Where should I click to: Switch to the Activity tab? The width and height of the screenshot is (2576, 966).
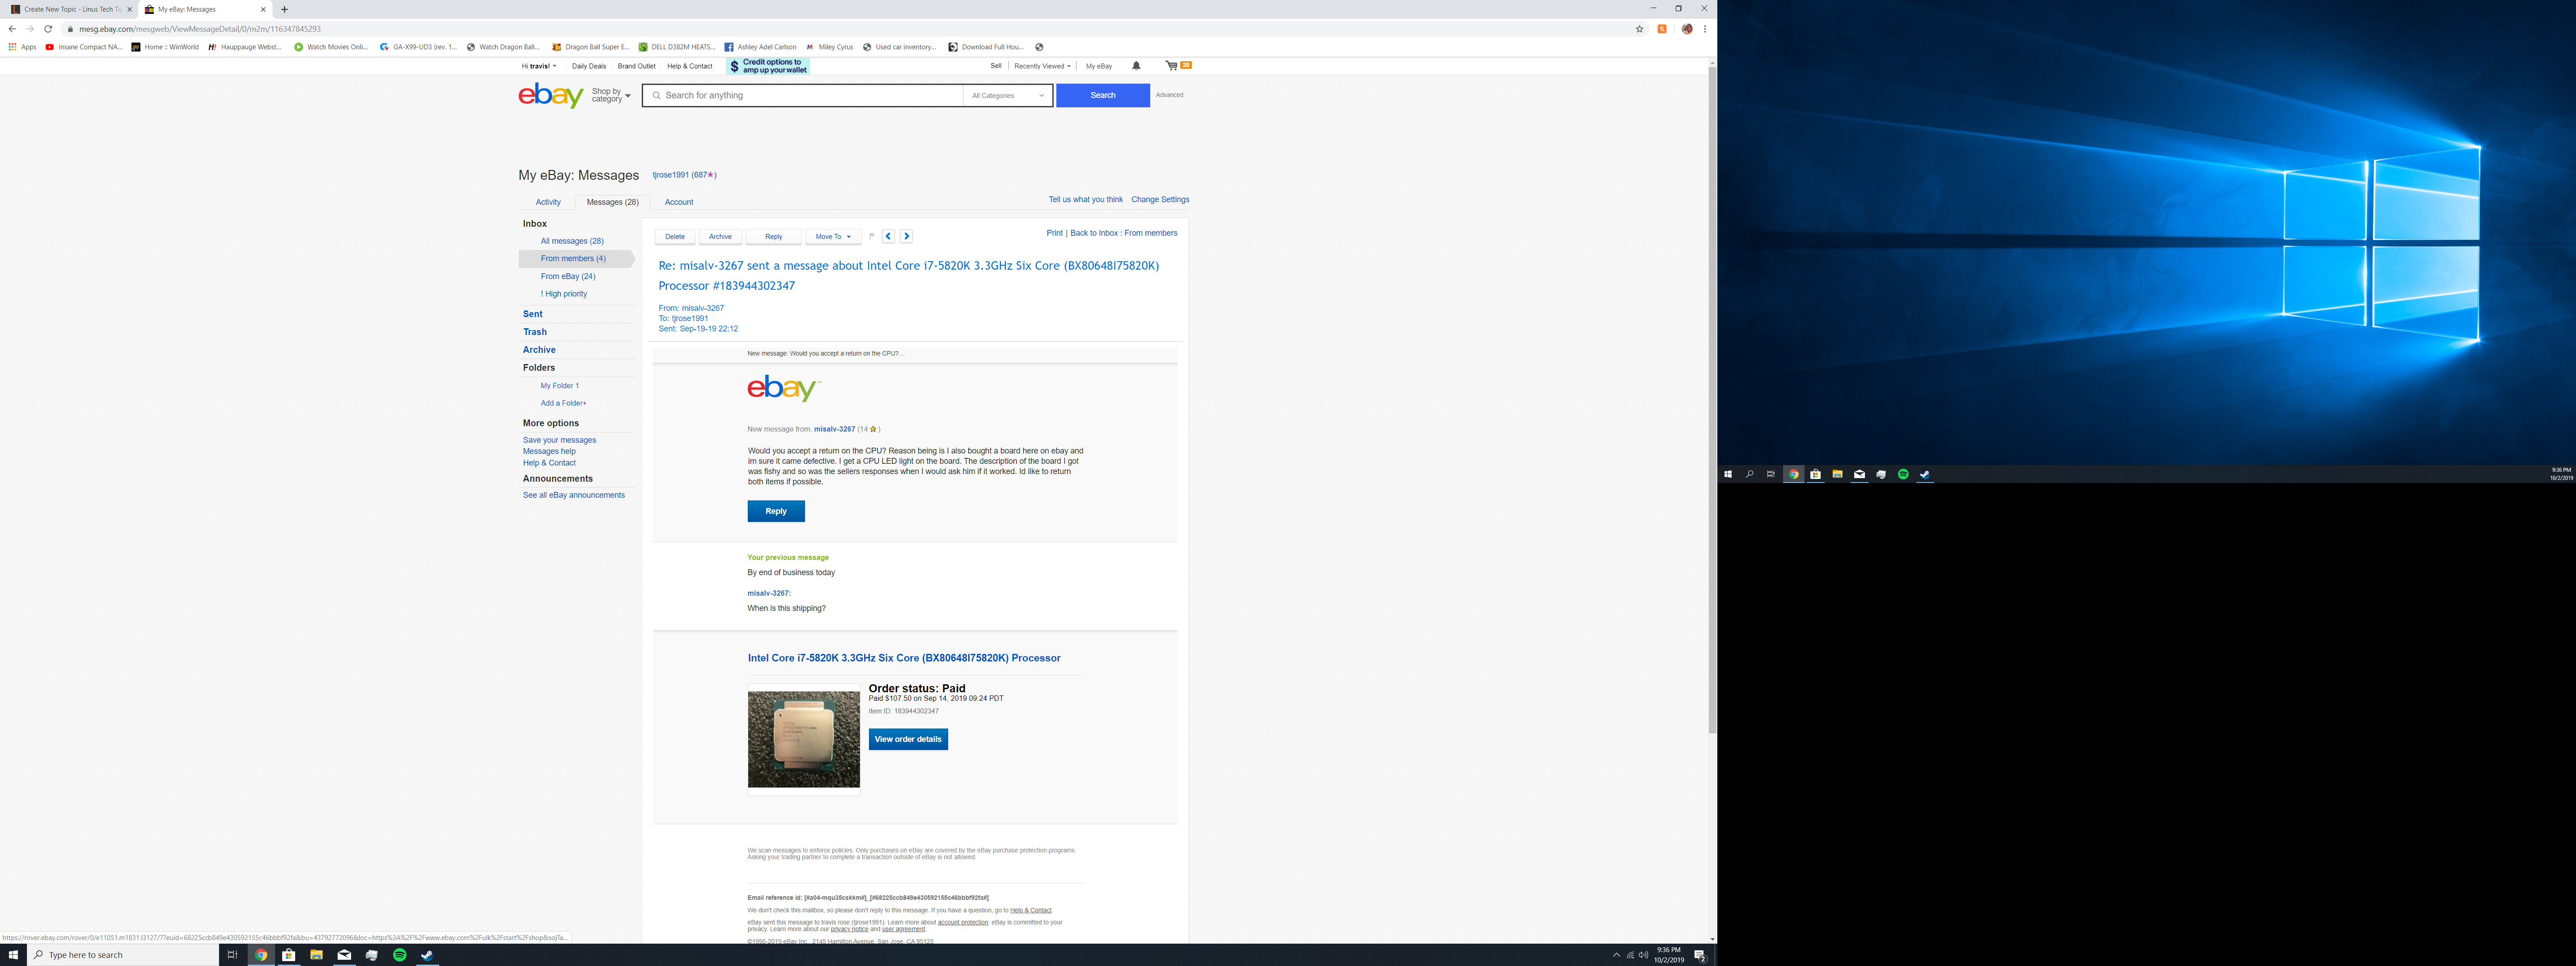pos(548,202)
